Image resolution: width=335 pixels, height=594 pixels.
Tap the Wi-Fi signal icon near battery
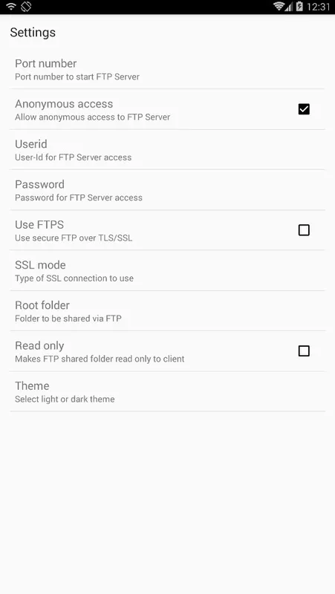point(279,7)
